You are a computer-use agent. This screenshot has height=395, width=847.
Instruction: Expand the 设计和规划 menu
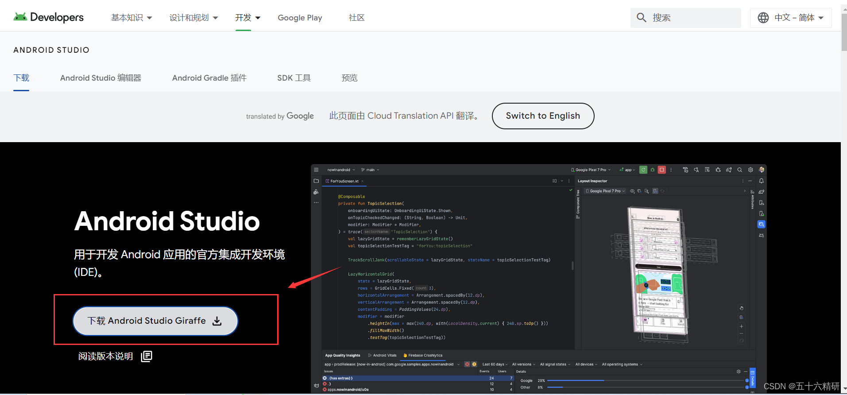193,18
